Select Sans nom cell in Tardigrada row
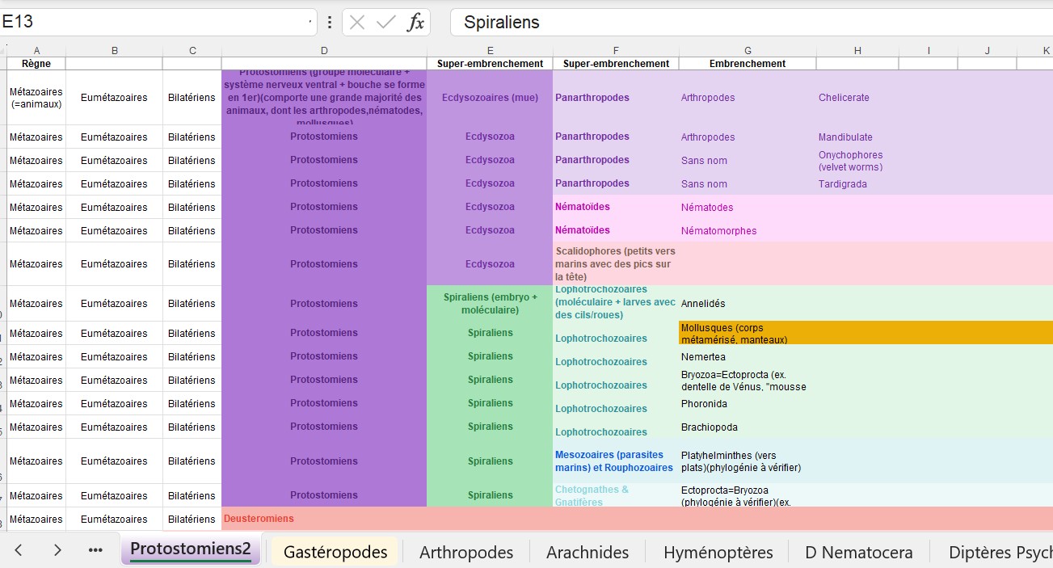The image size is (1053, 568). point(748,184)
